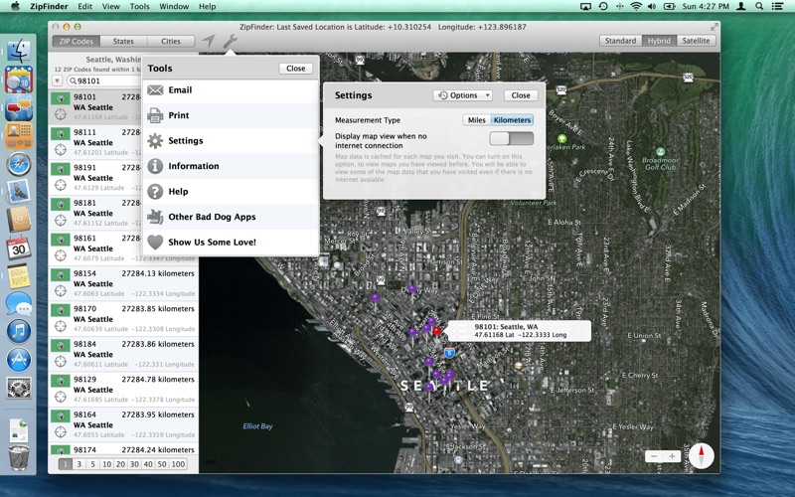Click the location arrow icon in toolbar
795x497 pixels.
pos(209,42)
